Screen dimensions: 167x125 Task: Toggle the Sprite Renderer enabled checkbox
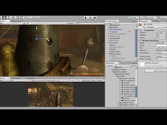point(143,41)
